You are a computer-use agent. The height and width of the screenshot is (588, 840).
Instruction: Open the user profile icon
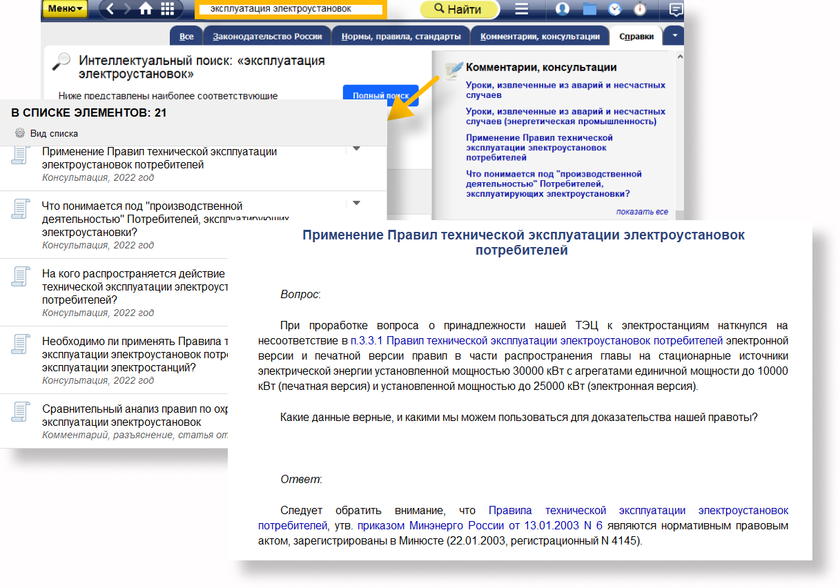click(563, 9)
